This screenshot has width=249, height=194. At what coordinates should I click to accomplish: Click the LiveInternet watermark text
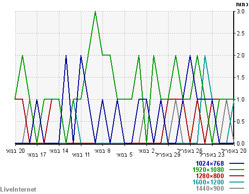[x=18, y=190]
